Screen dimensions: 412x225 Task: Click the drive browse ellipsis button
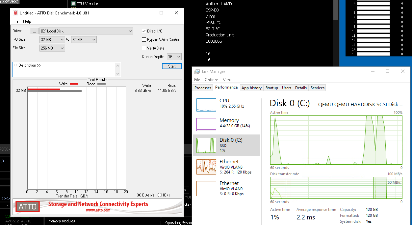35,31
